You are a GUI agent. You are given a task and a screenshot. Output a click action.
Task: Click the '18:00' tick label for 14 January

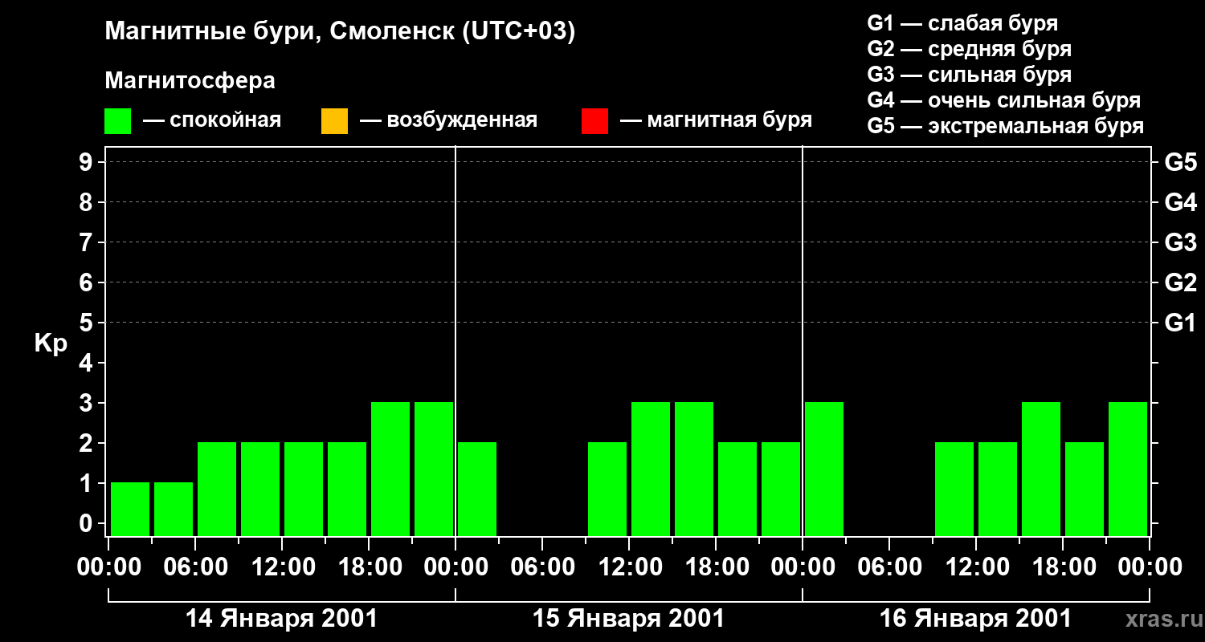point(369,567)
